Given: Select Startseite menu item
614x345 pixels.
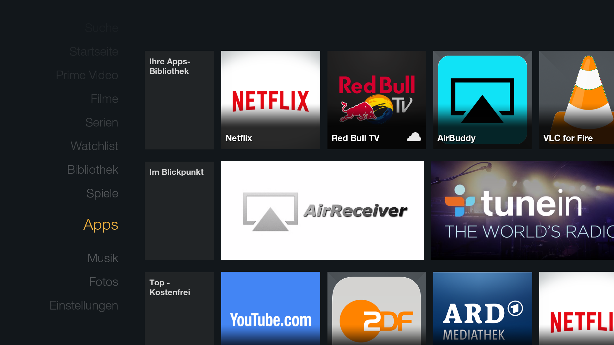Looking at the screenshot, I should 94,51.
